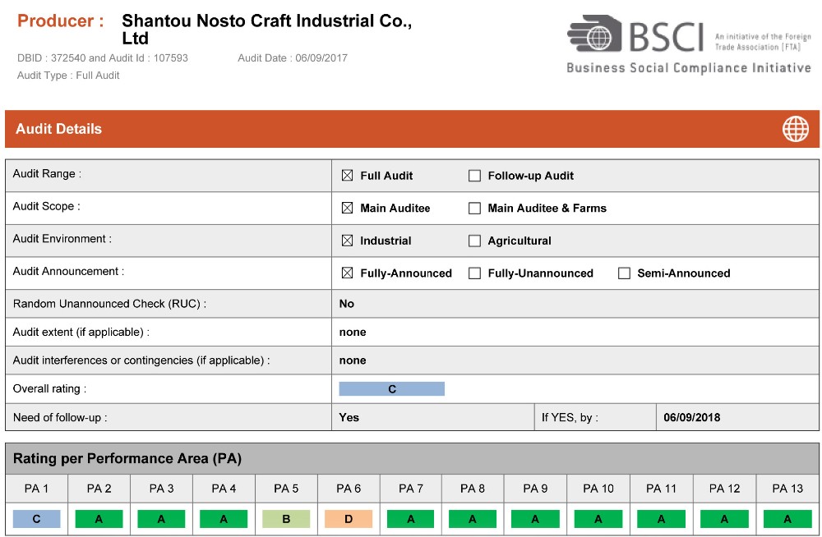The height and width of the screenshot is (537, 822).
Task: Click the Rating per Performance Area heading
Action: 127,458
